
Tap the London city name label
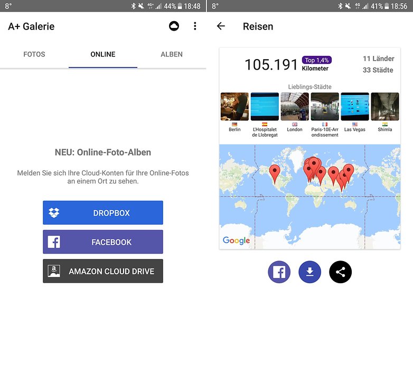coord(295,130)
